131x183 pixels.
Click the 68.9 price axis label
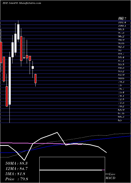point(122,110)
